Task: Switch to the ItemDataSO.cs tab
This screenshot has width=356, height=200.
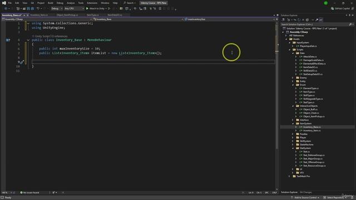Action: (x=115, y=15)
